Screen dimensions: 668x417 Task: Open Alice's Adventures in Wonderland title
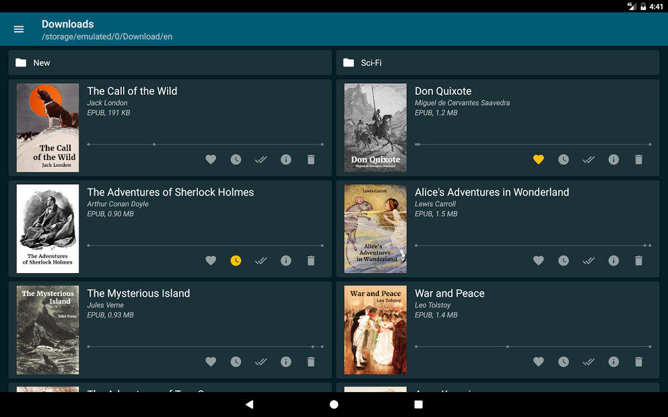pyautogui.click(x=492, y=192)
